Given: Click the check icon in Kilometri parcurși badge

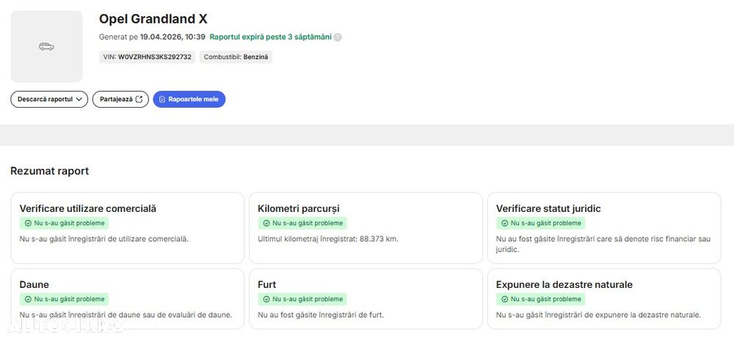Looking at the screenshot, I should (x=266, y=223).
